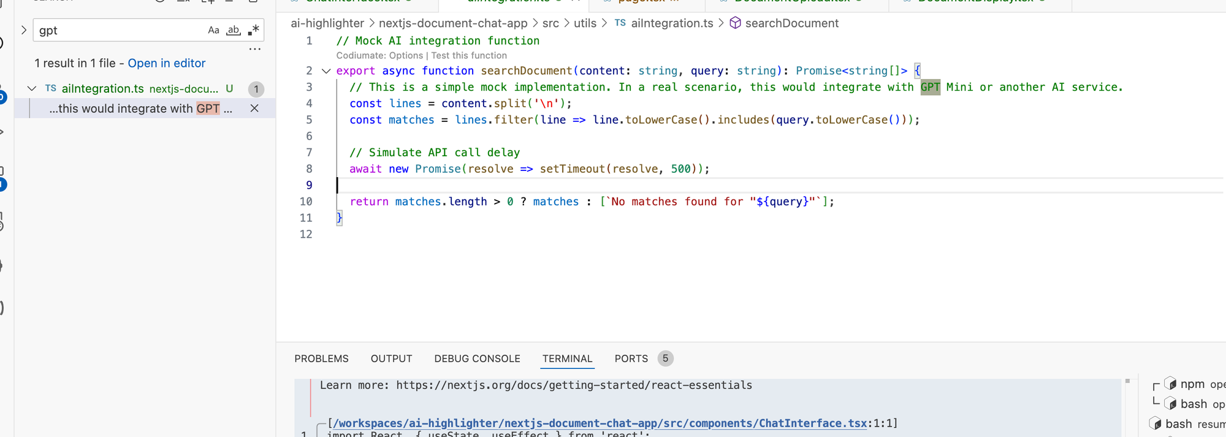Click terminal scrollbar marker near top
Image resolution: width=1226 pixels, height=437 pixels.
tap(1127, 381)
